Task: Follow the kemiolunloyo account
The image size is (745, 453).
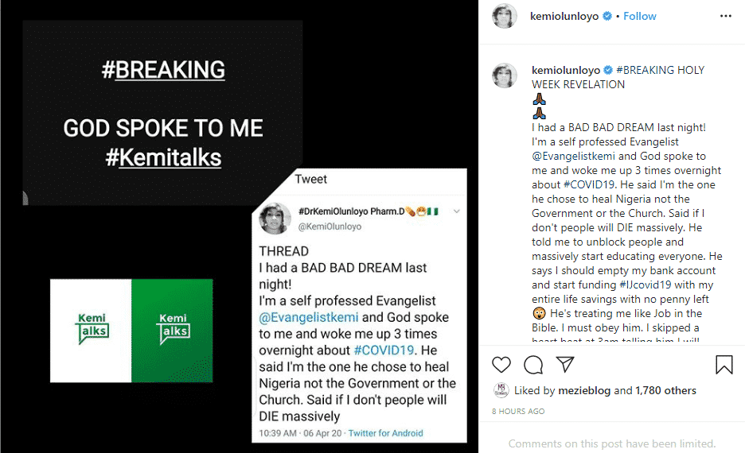Action: click(x=640, y=16)
